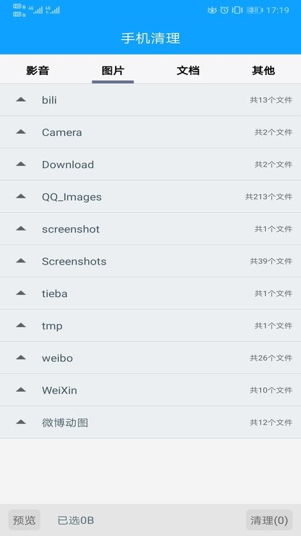Select the 图片 tab

[x=112, y=70]
